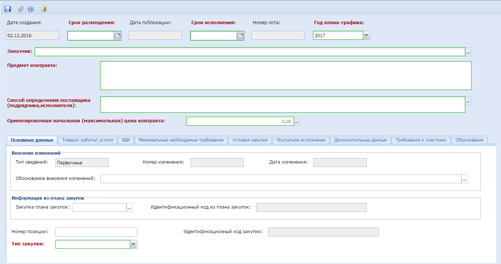Click the exit door icon in toolbar
The height and width of the screenshot is (264, 501).
44,9
